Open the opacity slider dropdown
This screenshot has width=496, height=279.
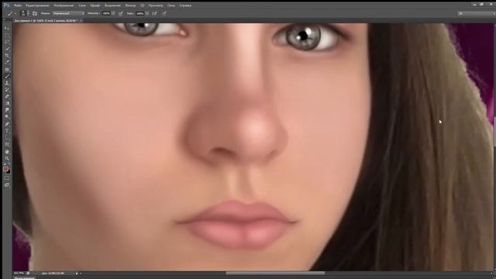pos(113,14)
